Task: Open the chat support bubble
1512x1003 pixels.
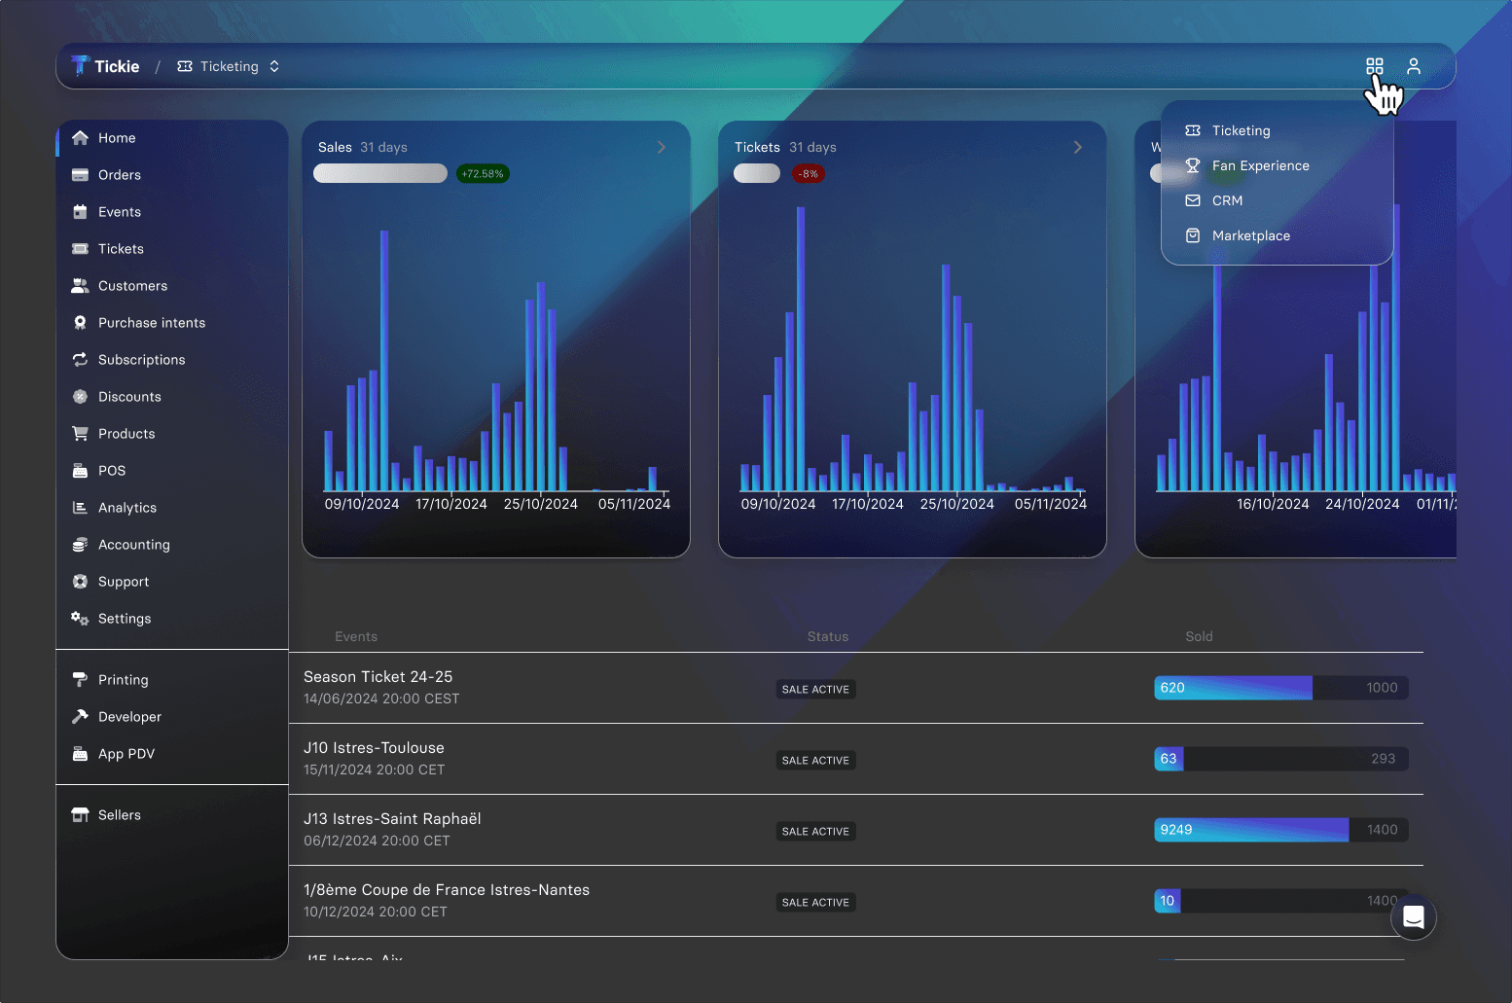Action: [x=1414, y=917]
